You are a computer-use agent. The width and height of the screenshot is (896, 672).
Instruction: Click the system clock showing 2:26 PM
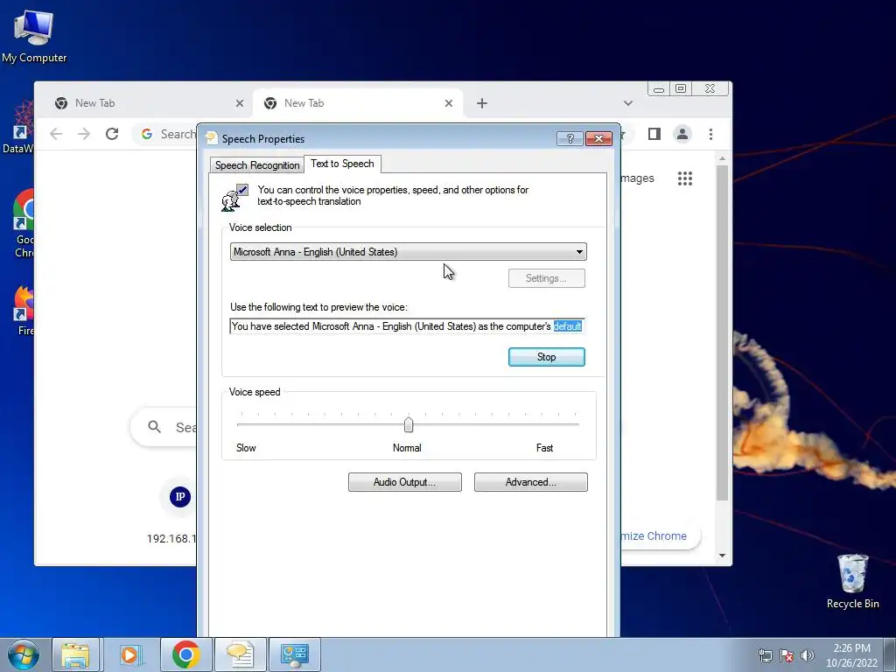point(851,655)
